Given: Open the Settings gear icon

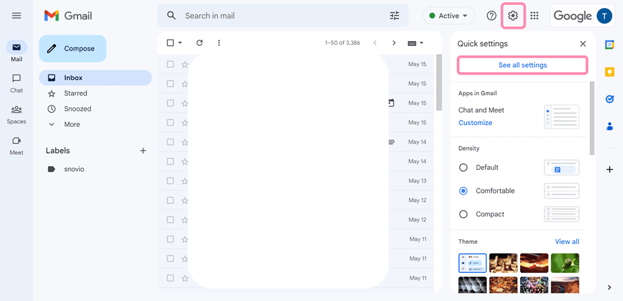Looking at the screenshot, I should click(x=513, y=16).
